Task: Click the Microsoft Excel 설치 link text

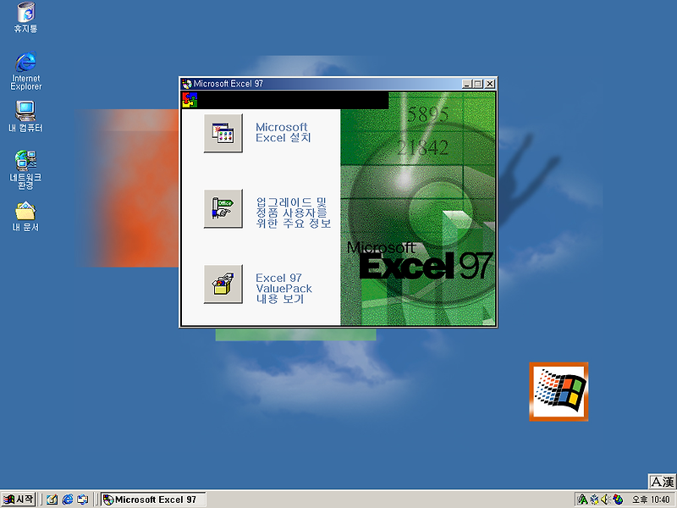Action: [283, 133]
